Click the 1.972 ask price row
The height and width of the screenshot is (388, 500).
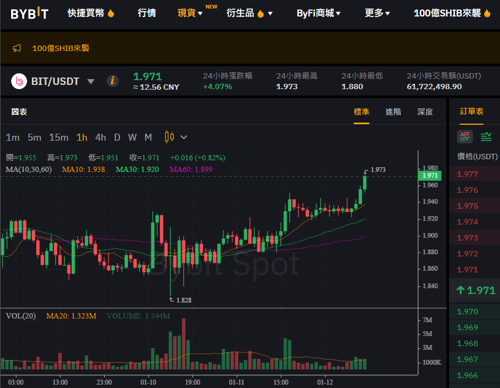[475, 254]
